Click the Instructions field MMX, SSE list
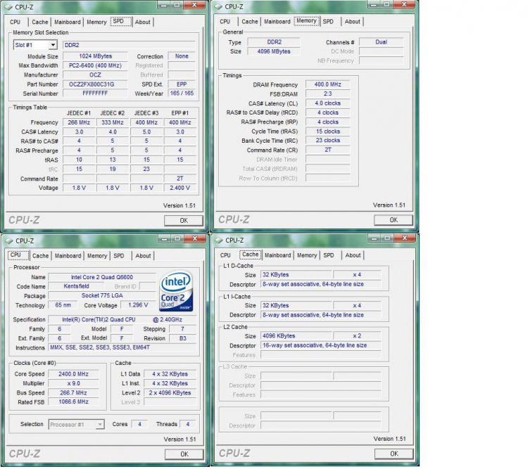This screenshot has height=469, width=528. (x=122, y=347)
